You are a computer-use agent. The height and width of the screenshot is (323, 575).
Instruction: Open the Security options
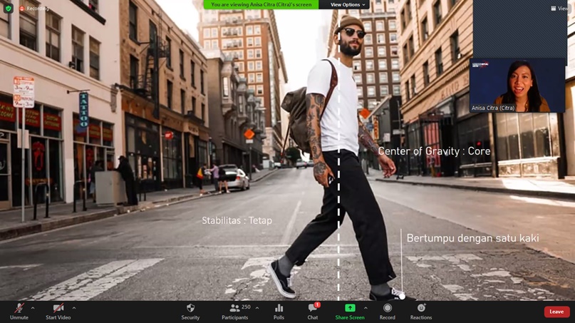coord(190,311)
